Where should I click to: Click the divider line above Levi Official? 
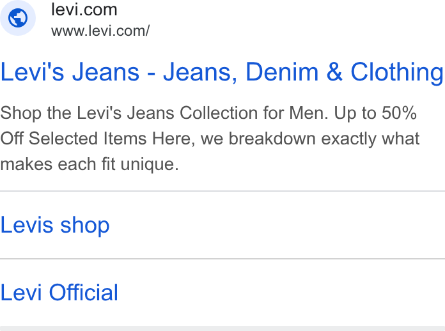(222, 259)
